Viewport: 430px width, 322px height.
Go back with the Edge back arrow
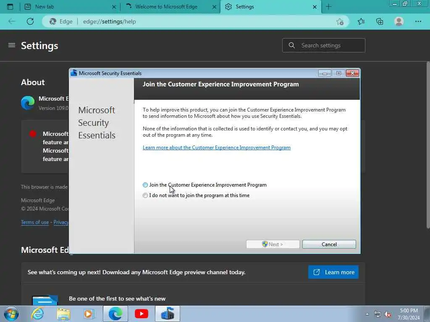pos(12,21)
